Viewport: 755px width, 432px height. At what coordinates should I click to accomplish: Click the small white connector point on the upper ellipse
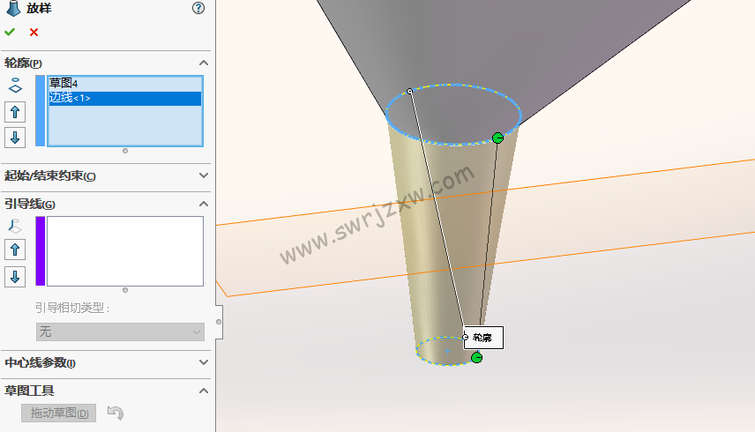pyautogui.click(x=410, y=91)
